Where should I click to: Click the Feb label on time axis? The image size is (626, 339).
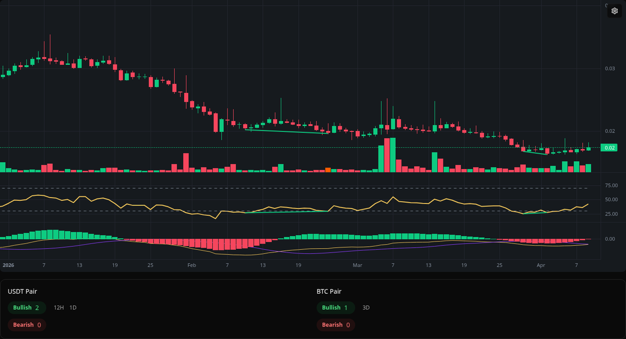[x=191, y=265]
